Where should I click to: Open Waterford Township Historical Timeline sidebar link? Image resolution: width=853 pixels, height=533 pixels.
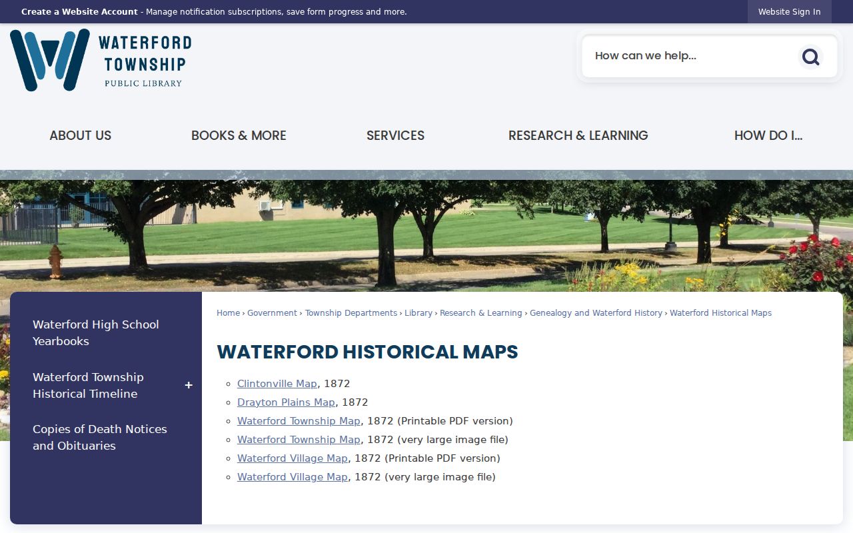click(88, 385)
